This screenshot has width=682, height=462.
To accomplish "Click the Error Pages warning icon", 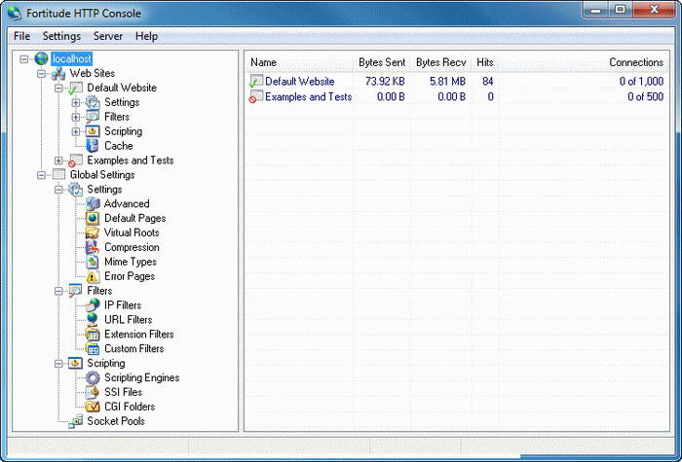I will click(93, 276).
